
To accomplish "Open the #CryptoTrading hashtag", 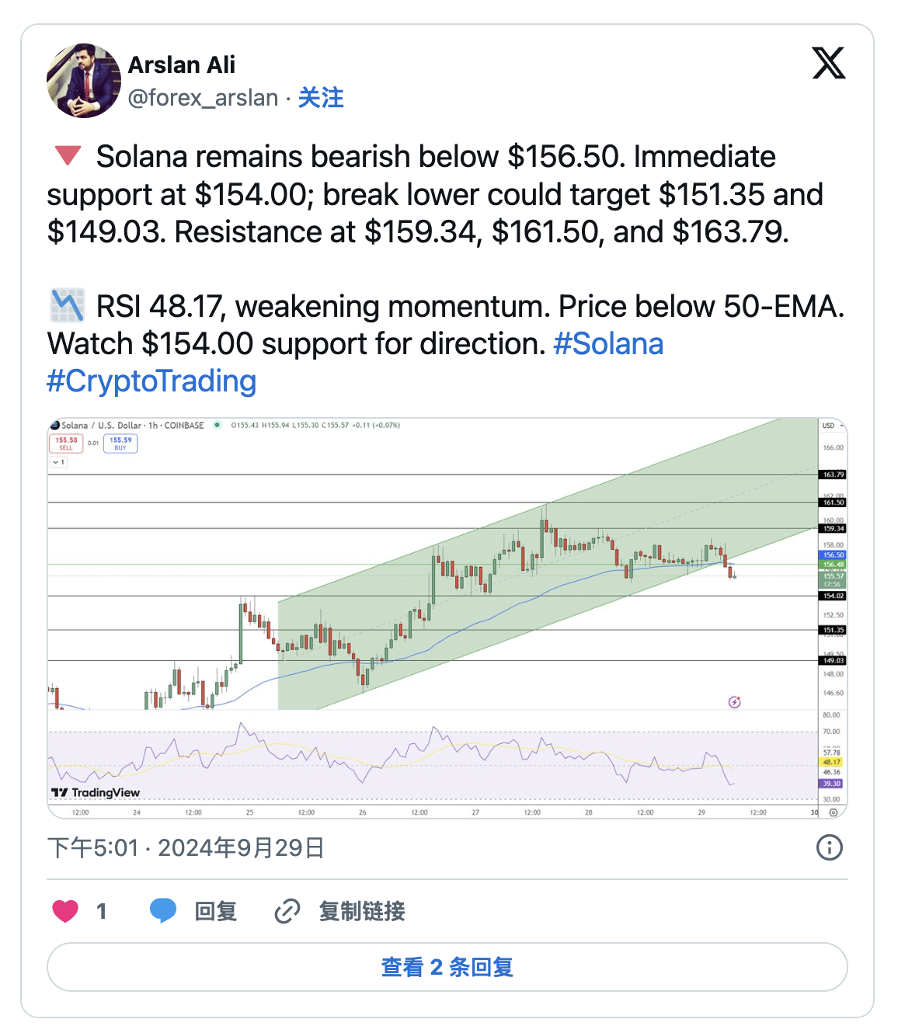I will pos(151,381).
